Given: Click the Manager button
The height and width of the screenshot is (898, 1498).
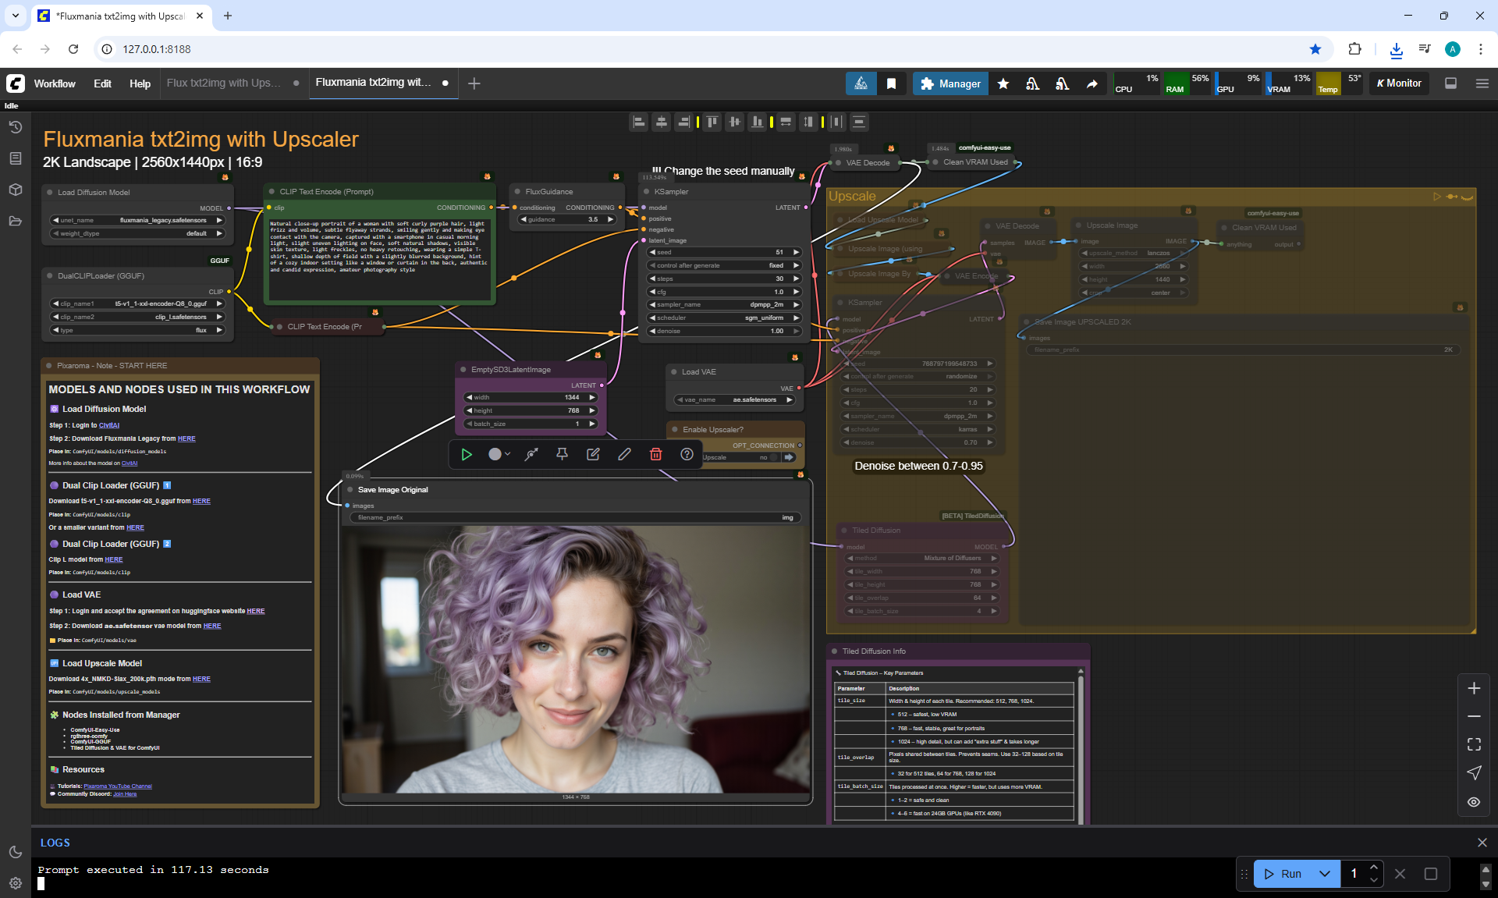Looking at the screenshot, I should (x=950, y=83).
